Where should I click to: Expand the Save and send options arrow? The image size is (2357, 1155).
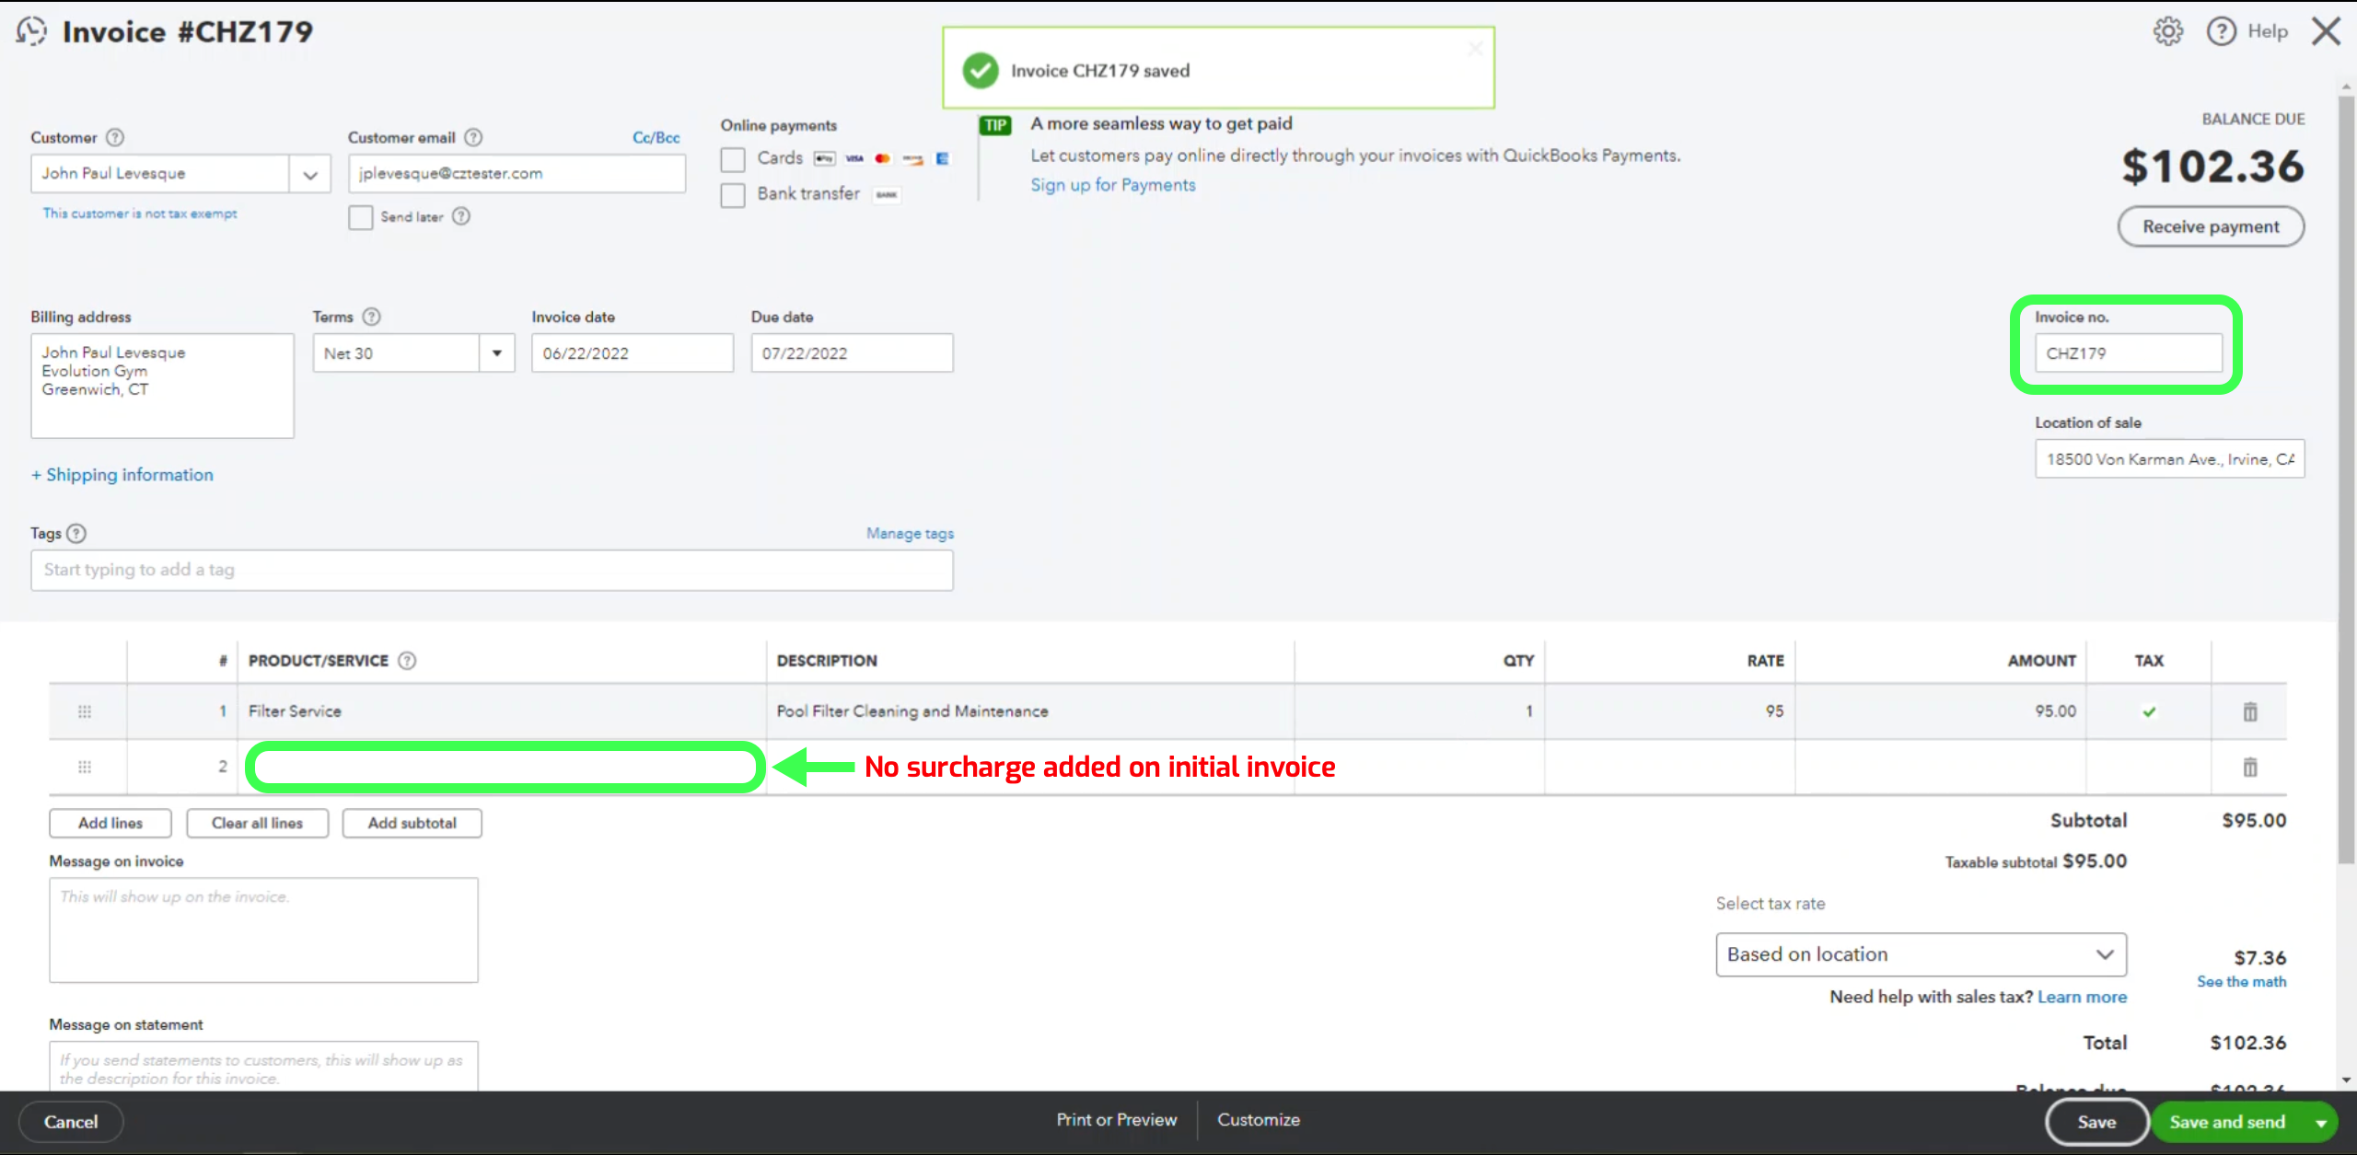2321,1122
